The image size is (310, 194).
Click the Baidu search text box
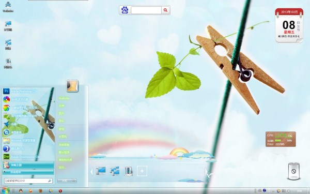146,10
